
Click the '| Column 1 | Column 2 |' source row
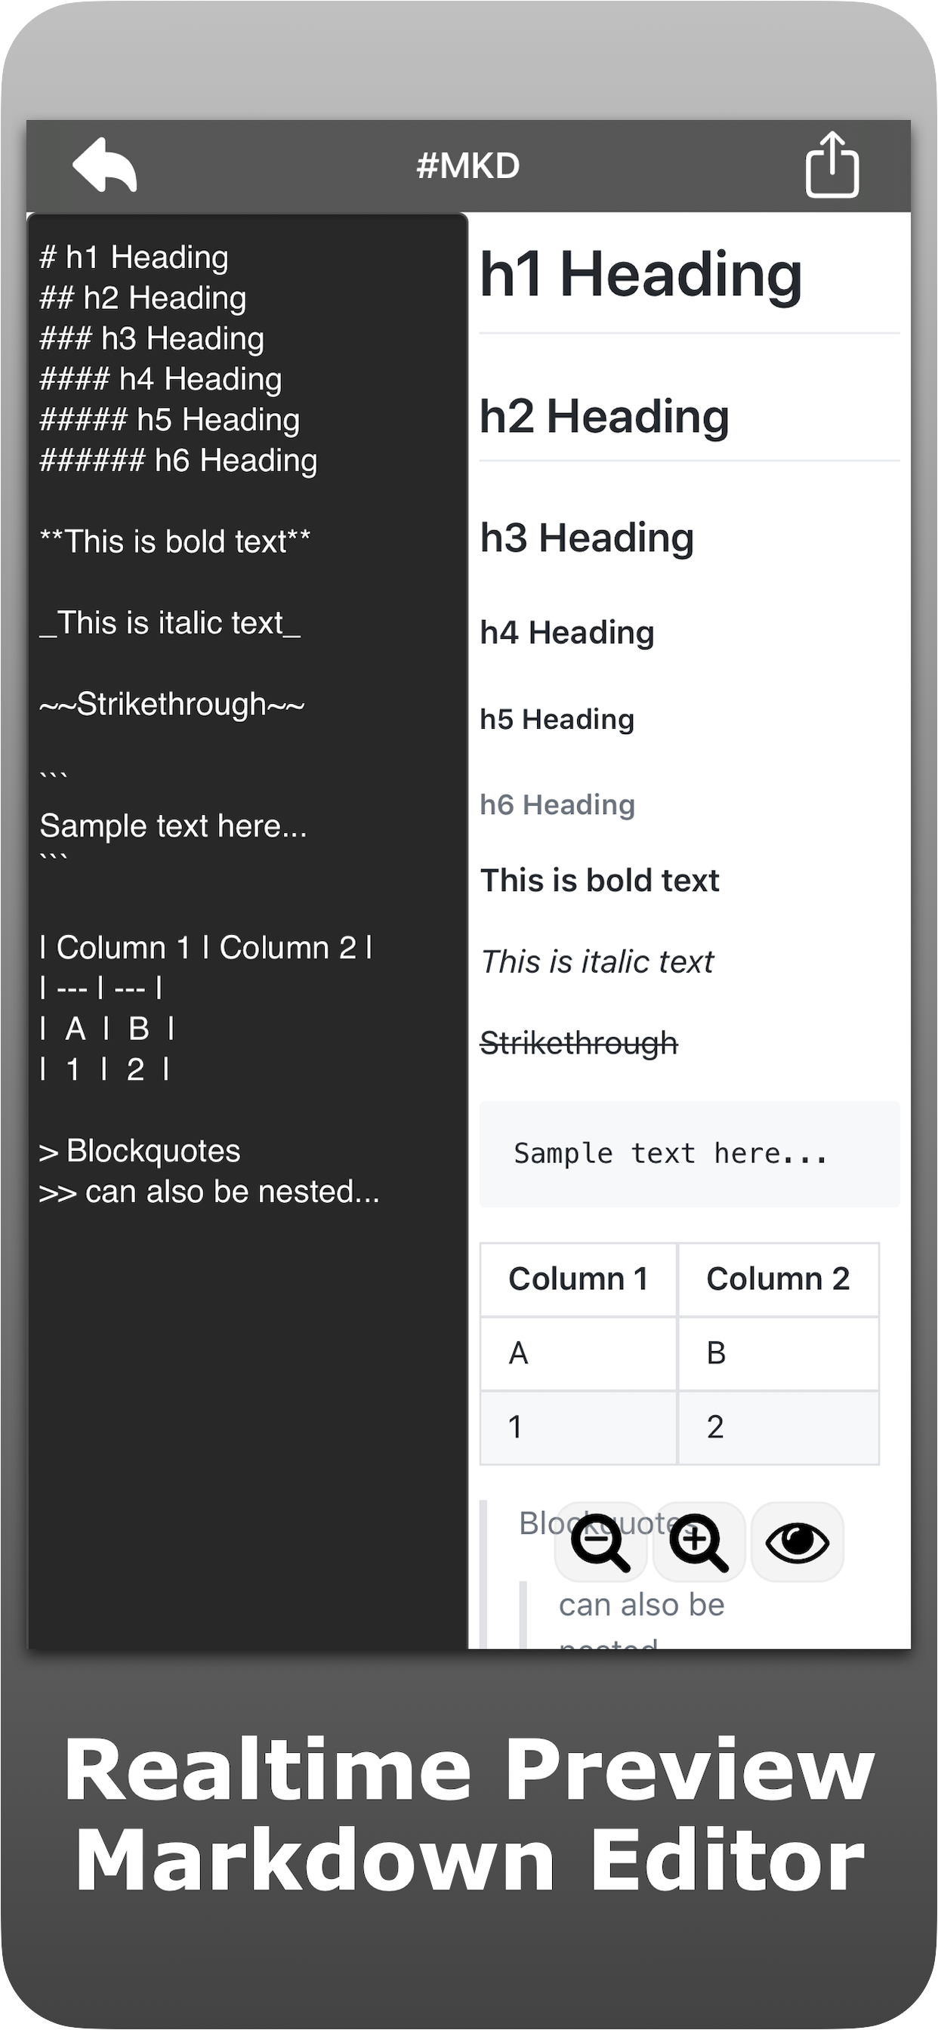tap(205, 947)
